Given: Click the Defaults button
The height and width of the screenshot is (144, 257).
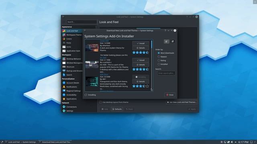Looking at the screenshot, I should click(117, 109).
